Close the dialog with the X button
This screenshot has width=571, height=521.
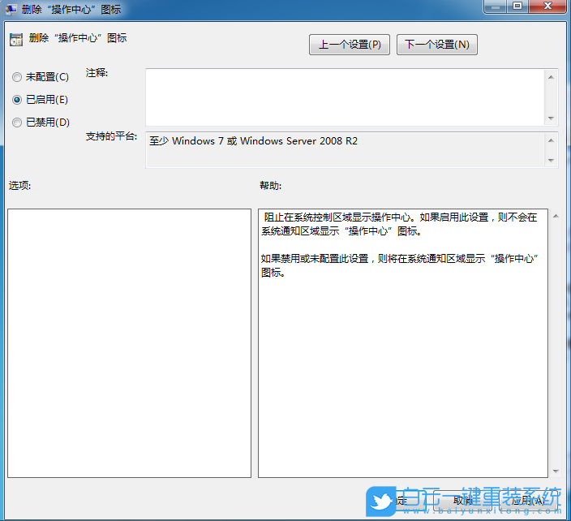[x=547, y=6]
